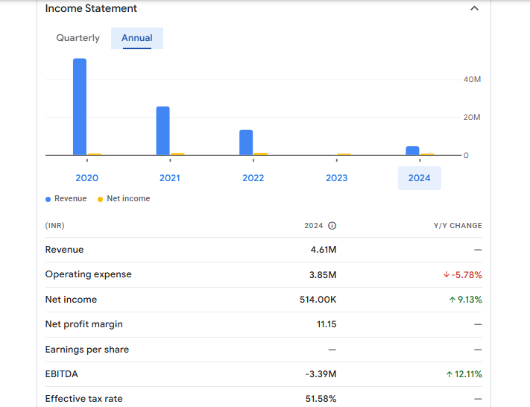Select year 2024 on the chart
This screenshot has height=407, width=530.
click(x=420, y=178)
